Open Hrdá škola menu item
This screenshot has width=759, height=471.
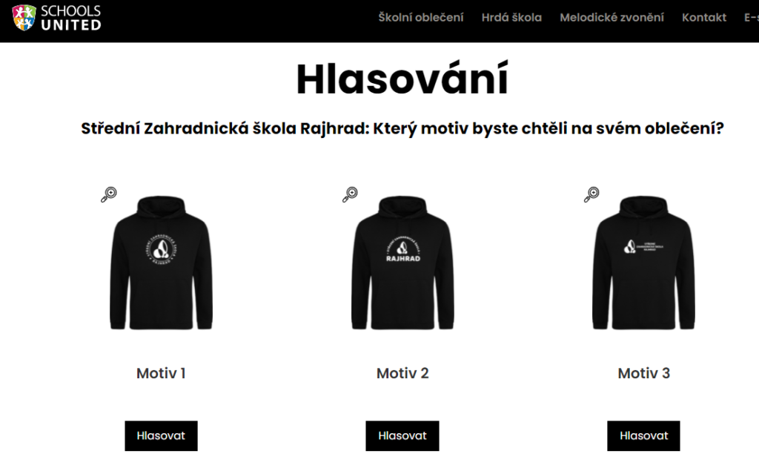pyautogui.click(x=511, y=18)
